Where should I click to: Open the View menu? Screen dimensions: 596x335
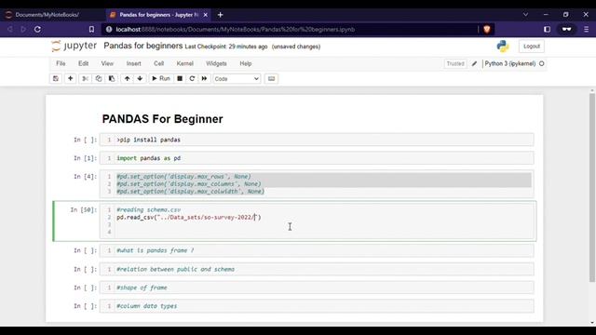click(x=107, y=63)
